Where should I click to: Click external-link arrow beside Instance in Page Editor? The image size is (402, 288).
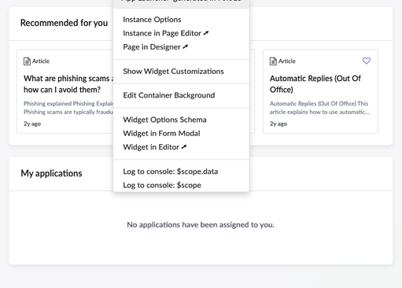pos(206,33)
